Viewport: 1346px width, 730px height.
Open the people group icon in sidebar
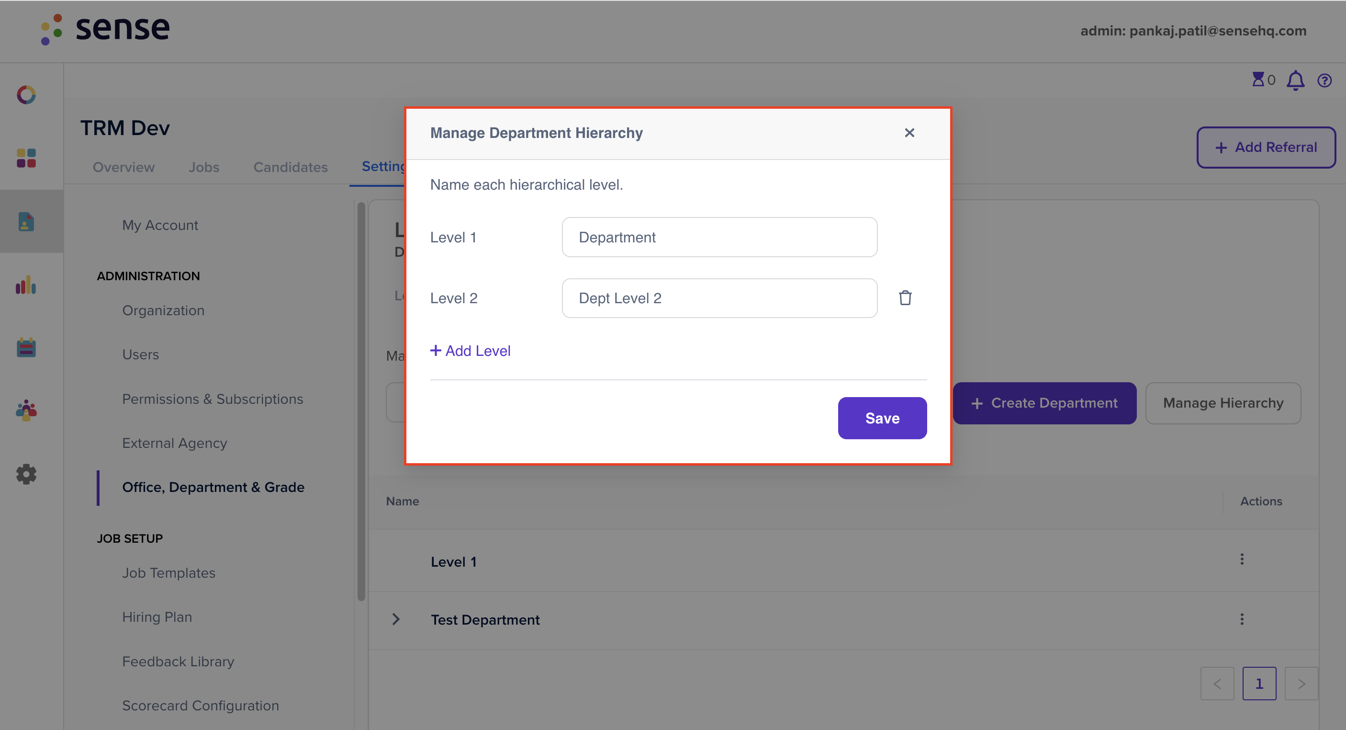point(26,411)
